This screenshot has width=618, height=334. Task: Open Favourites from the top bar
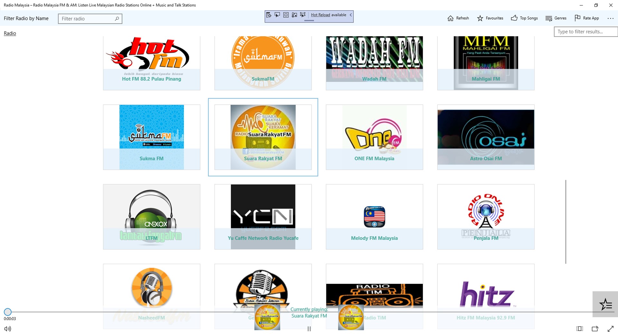[x=490, y=18]
